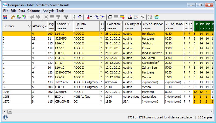Click the minimum spanning tree icon
The width and height of the screenshot is (216, 123).
pyautogui.click(x=103, y=17)
